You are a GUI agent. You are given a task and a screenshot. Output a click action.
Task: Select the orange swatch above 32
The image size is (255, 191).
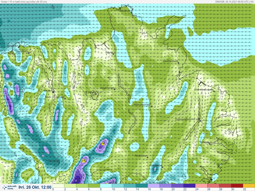point(249,186)
